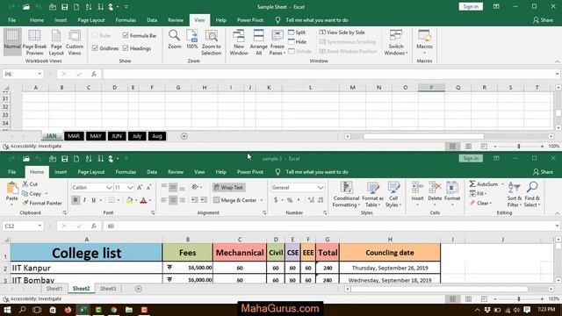
Task: Toggle Gridlines checkbox
Action: pos(95,48)
